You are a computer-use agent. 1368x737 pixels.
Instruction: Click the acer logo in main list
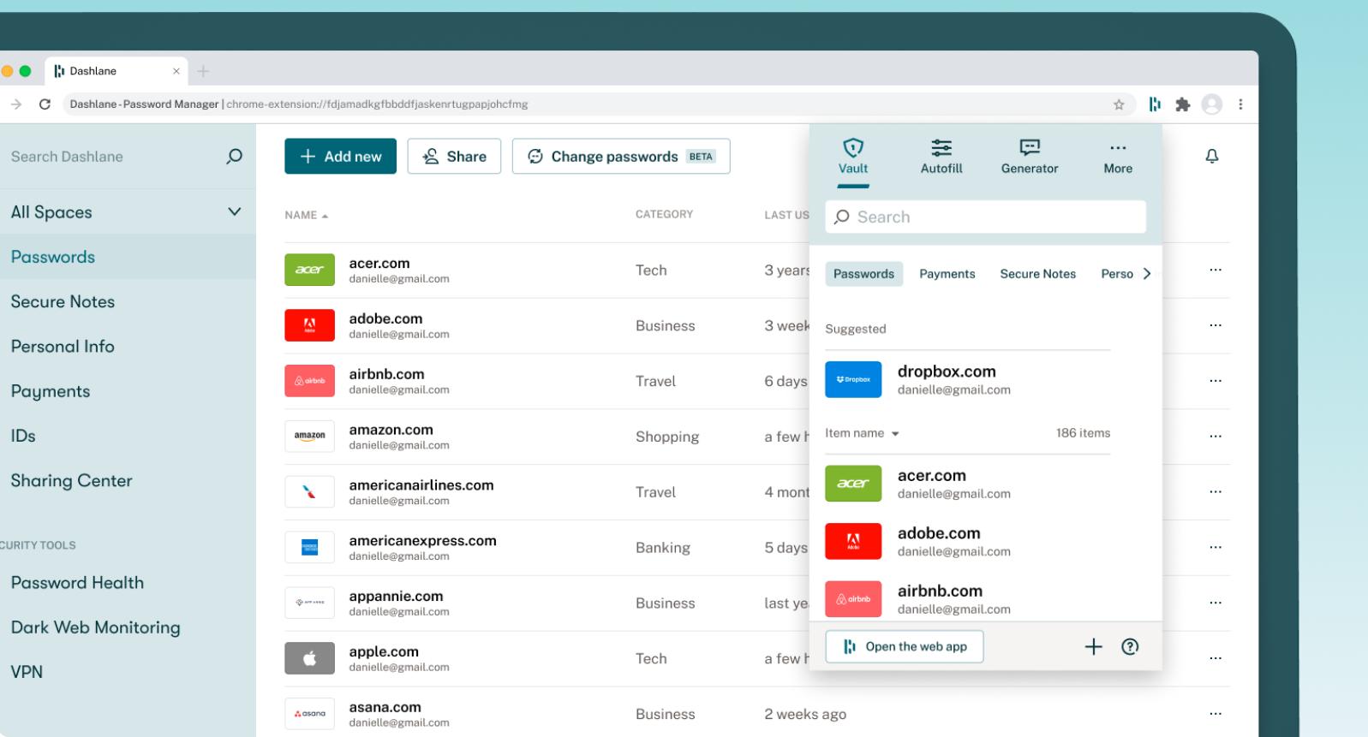(x=309, y=270)
